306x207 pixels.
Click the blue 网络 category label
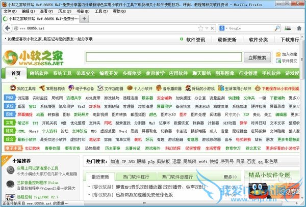10,98
